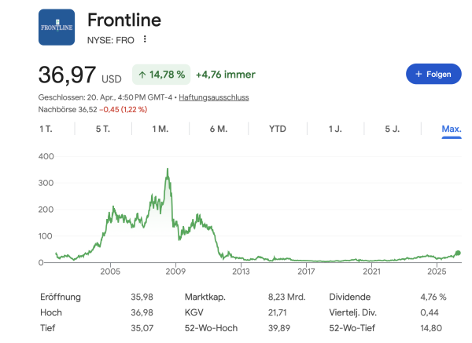Open the Haftungsausschluss disclaimer link

[215, 97]
